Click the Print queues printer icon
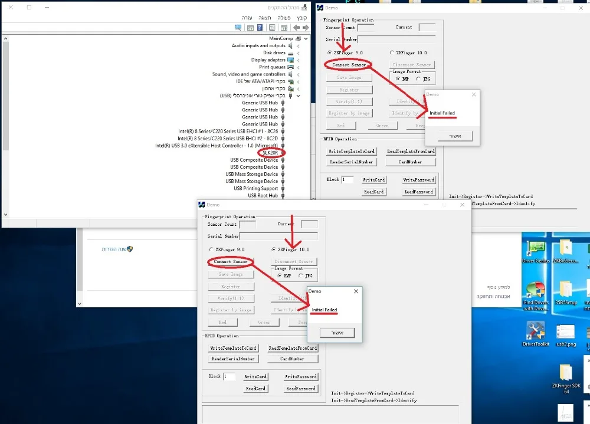The width and height of the screenshot is (590, 424). [x=290, y=67]
